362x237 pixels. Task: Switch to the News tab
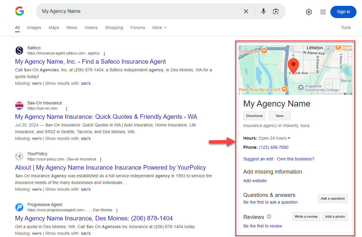click(72, 28)
